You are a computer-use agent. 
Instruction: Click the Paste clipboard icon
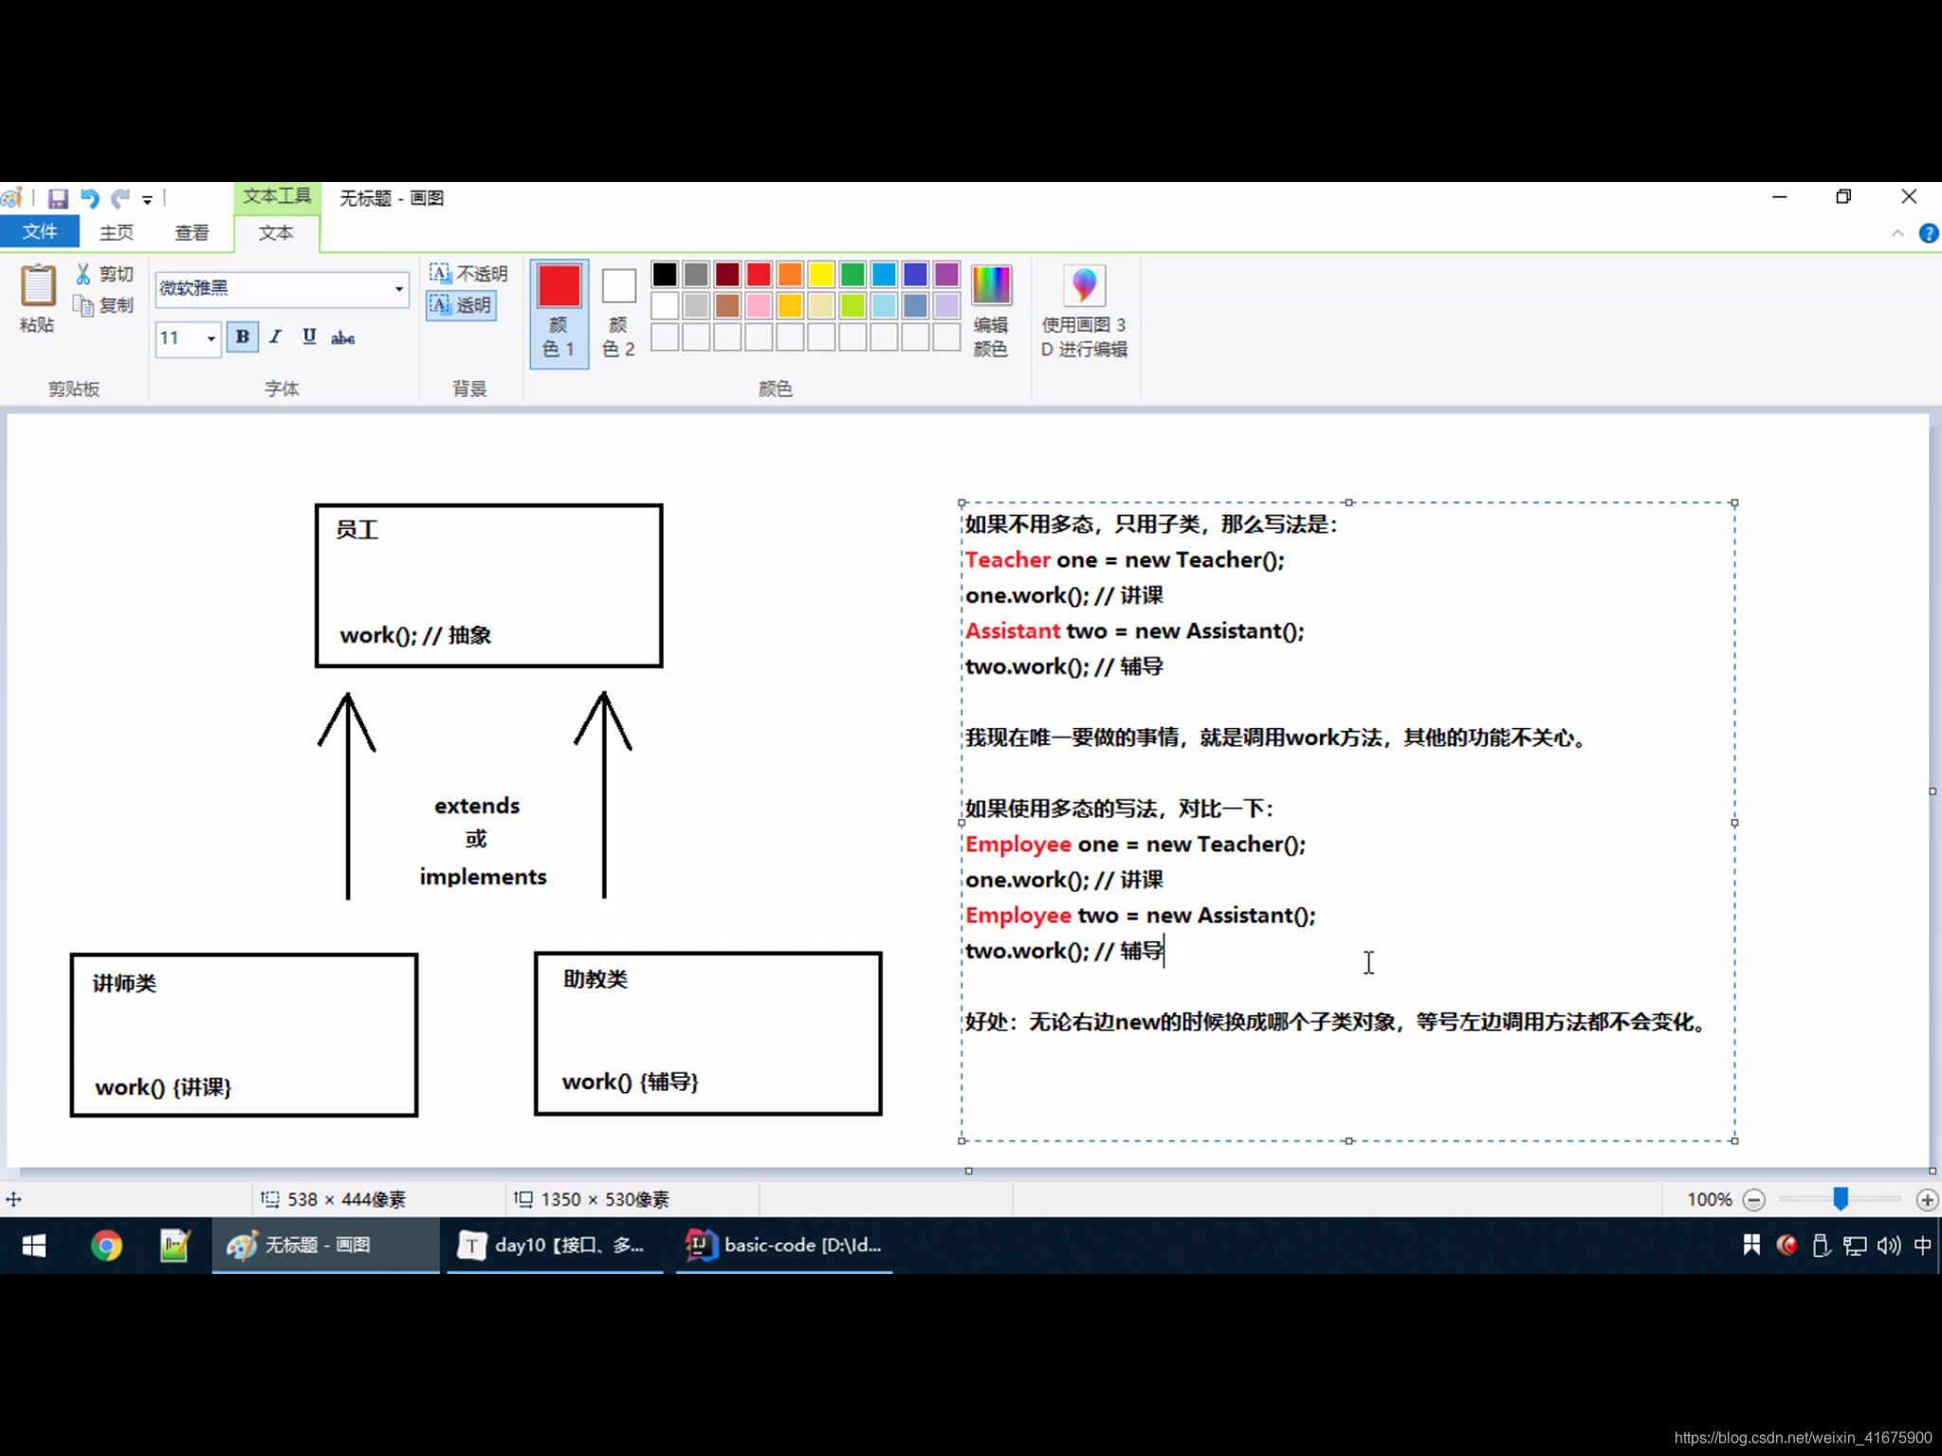(x=38, y=285)
